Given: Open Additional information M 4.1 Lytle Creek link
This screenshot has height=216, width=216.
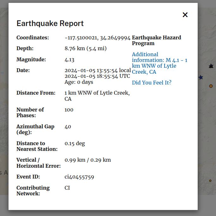Looking at the screenshot, I should click(159, 63).
